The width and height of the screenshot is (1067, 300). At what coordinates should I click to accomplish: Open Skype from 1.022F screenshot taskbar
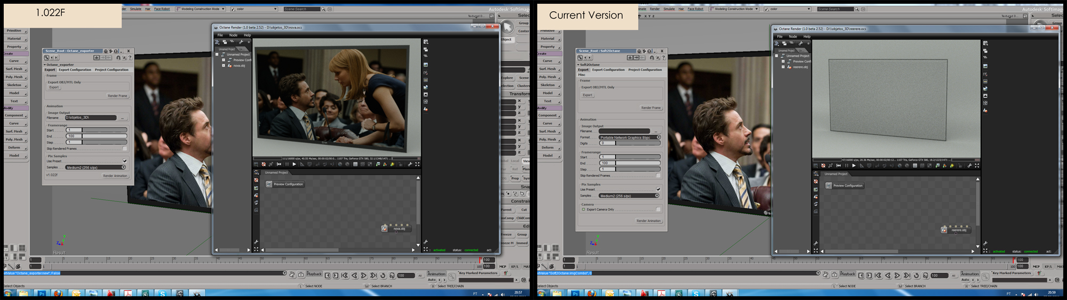coord(162,294)
